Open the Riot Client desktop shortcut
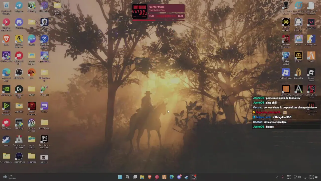Image resolution: width=321 pixels, height=181 pixels. [x=6, y=124]
